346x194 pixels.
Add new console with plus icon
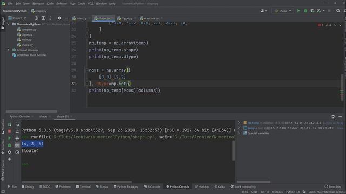pos(10,159)
